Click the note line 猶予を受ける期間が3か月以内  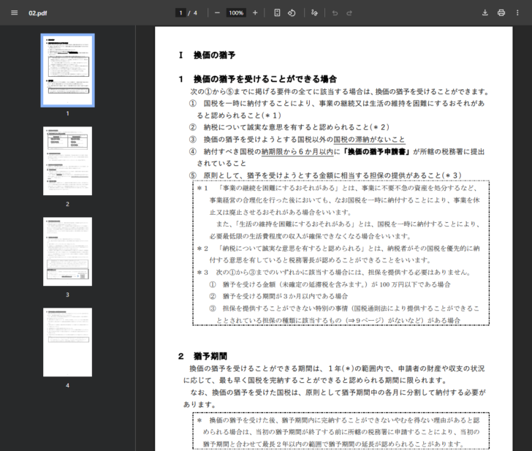(x=278, y=296)
